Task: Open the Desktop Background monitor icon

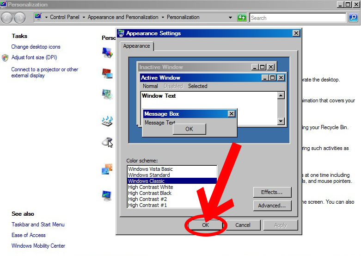Action: (107, 73)
